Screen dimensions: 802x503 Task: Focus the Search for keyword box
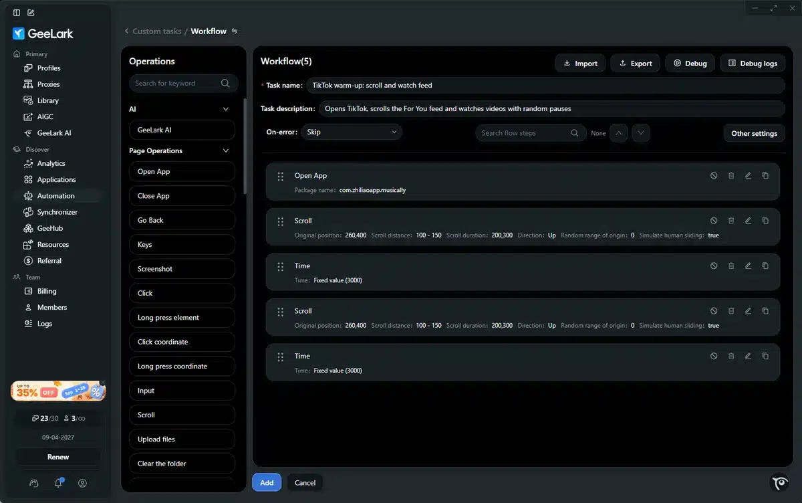click(x=183, y=83)
